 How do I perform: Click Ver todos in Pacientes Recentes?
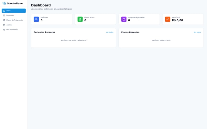tap(110, 32)
